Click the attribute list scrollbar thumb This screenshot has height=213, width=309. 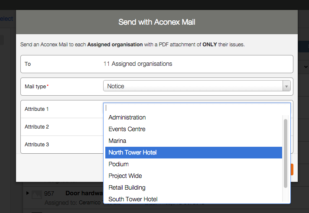(285, 153)
